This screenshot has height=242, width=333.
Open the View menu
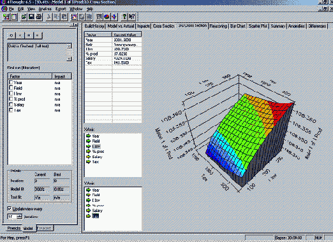31,9
